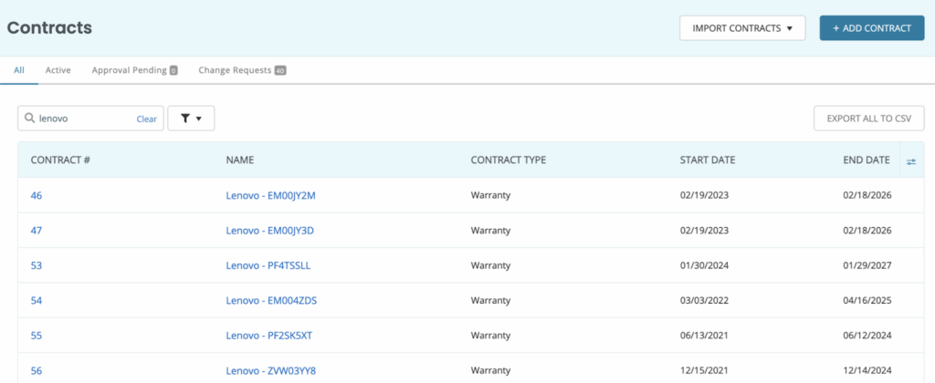Viewport: 935px width, 383px height.
Task: Click the Change Requests count badge 40
Action: tap(280, 71)
